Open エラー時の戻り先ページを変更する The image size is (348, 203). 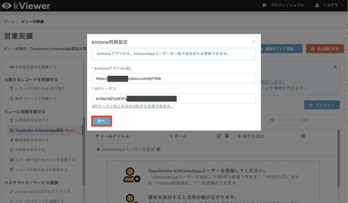(43, 160)
